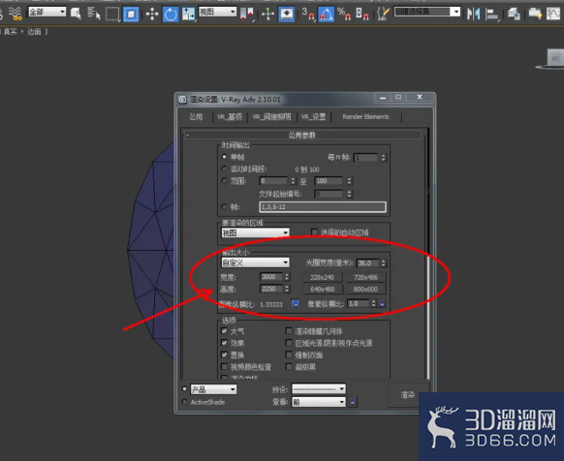The image size is (564, 461).
Task: Click the Align tool icon
Action: (x=491, y=14)
